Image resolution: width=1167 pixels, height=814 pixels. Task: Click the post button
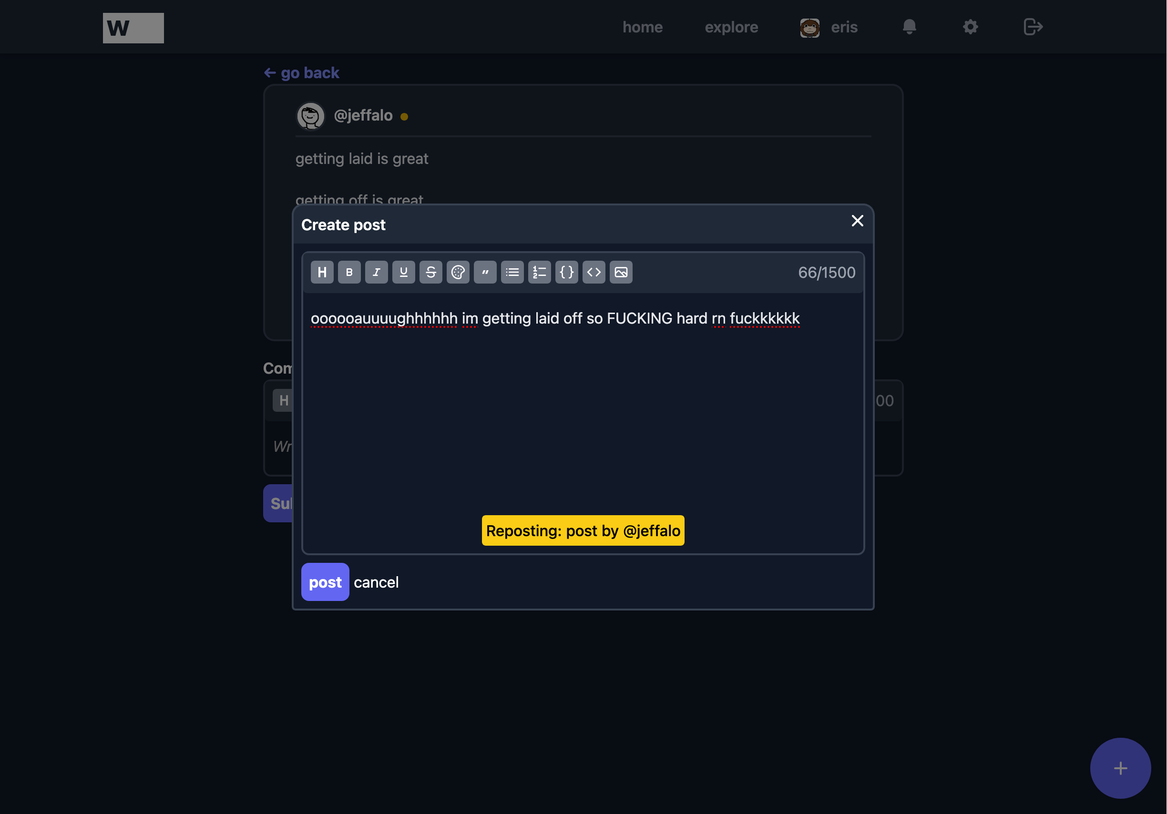tap(325, 582)
